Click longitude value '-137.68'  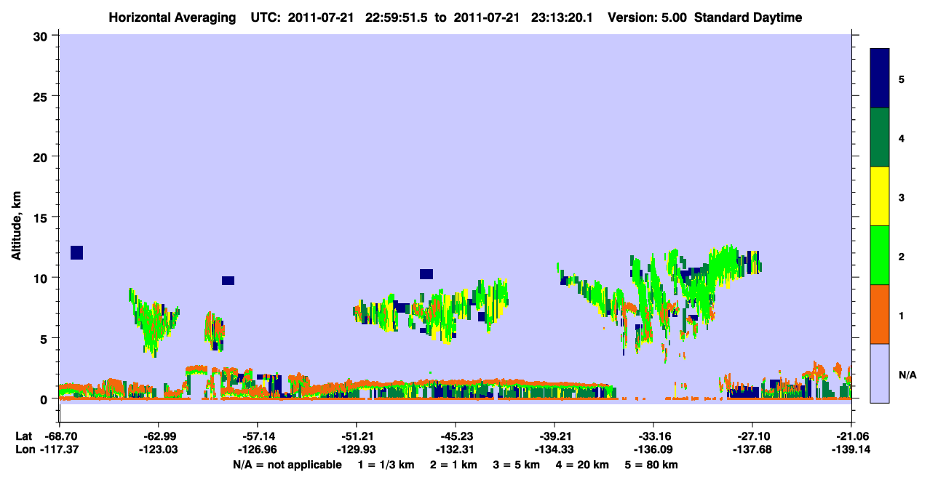(752, 449)
